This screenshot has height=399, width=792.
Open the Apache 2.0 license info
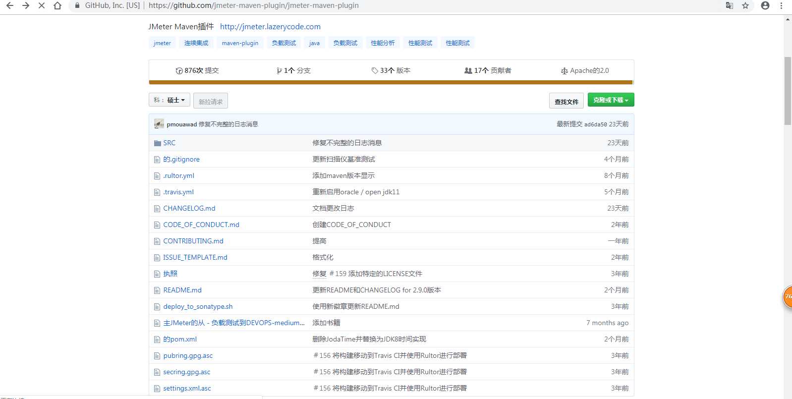585,70
